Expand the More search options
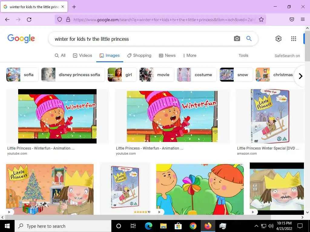 pyautogui.click(x=190, y=56)
